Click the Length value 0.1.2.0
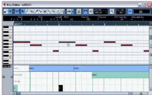 click(56, 20)
